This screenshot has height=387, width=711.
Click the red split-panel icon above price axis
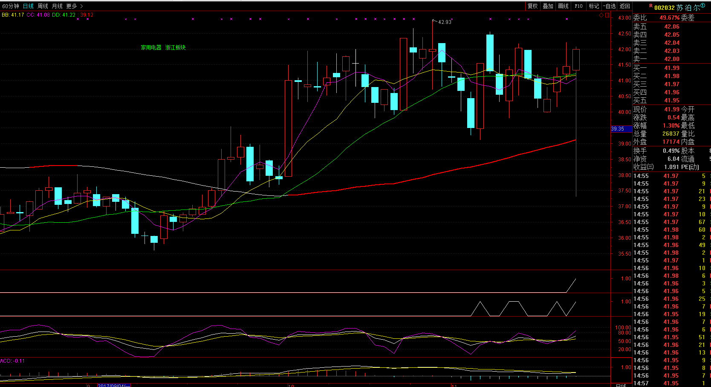pyautogui.click(x=607, y=15)
